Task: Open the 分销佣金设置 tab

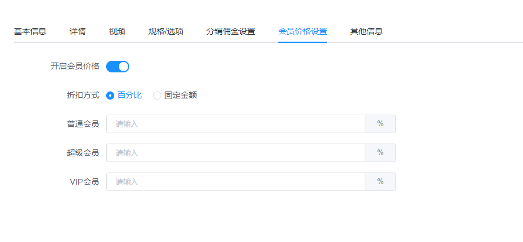Action: pyautogui.click(x=231, y=32)
